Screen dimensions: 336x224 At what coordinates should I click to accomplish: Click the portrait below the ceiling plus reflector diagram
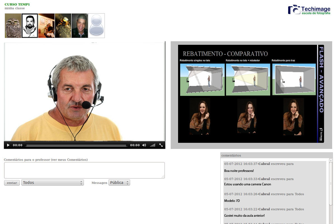click(x=247, y=116)
